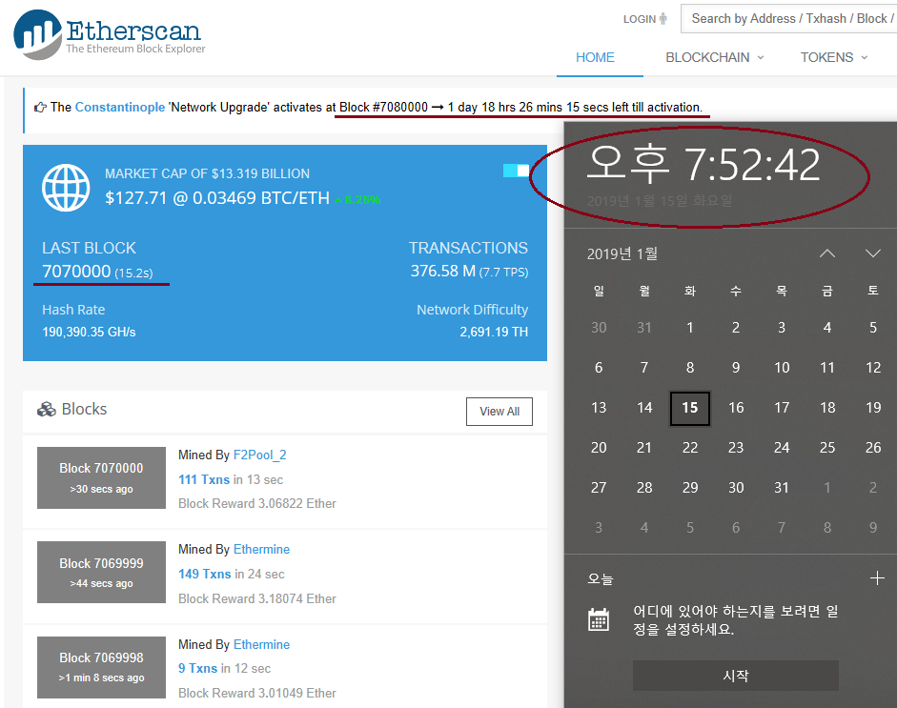Click Block Reward 3.18074 Ether text
Image resolution: width=897 pixels, height=708 pixels.
[256, 598]
